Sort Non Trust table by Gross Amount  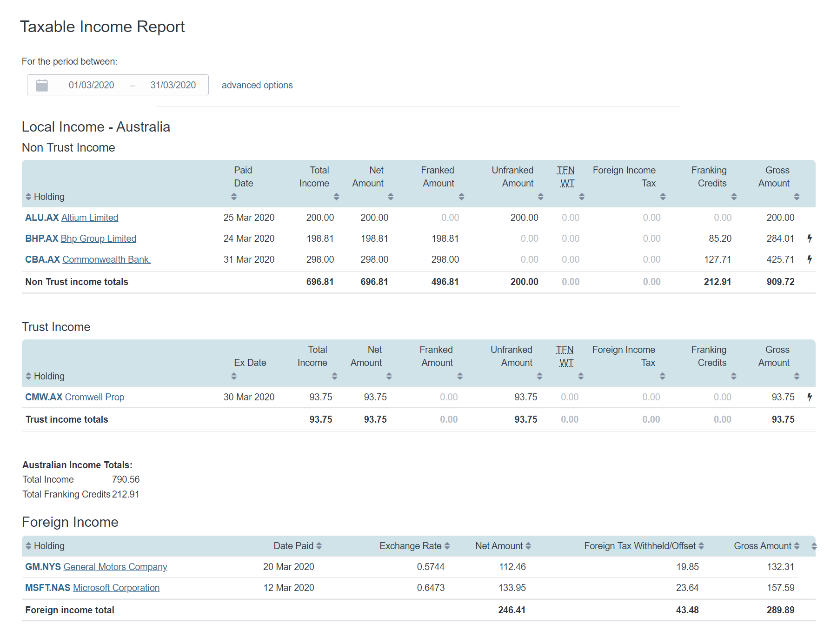click(x=797, y=197)
